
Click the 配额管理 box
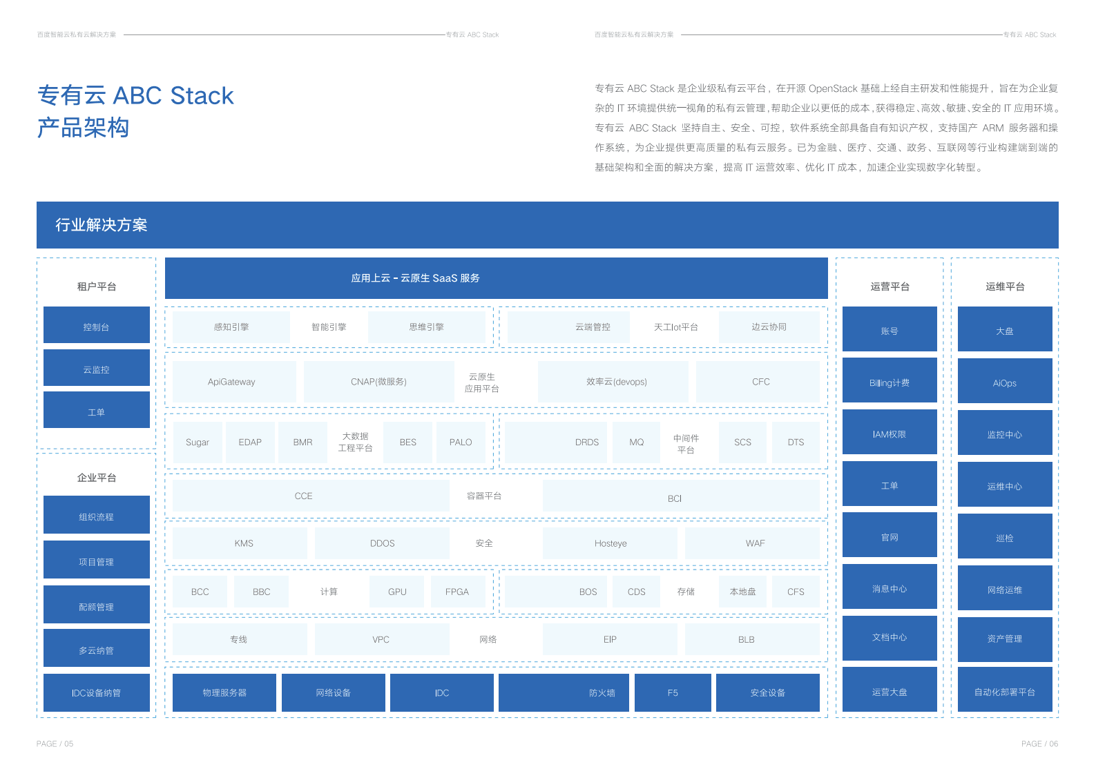point(97,605)
